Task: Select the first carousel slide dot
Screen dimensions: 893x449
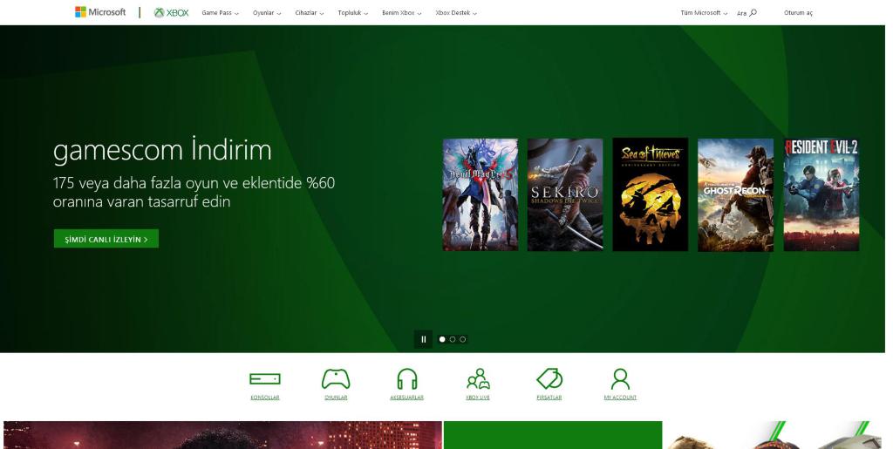Action: (442, 339)
